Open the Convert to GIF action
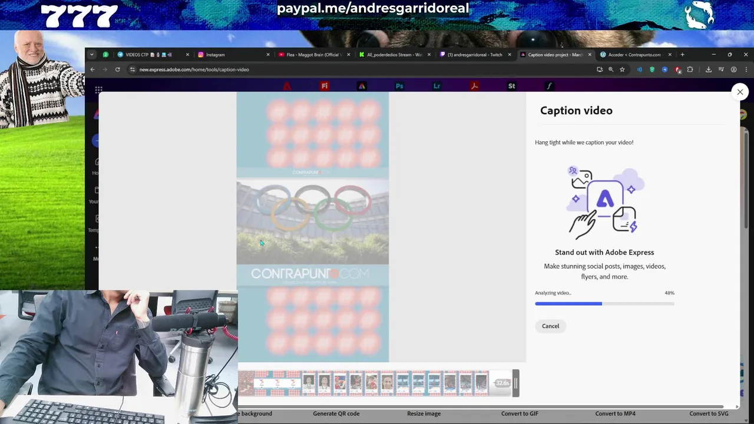The width and height of the screenshot is (754, 424). pyautogui.click(x=520, y=413)
